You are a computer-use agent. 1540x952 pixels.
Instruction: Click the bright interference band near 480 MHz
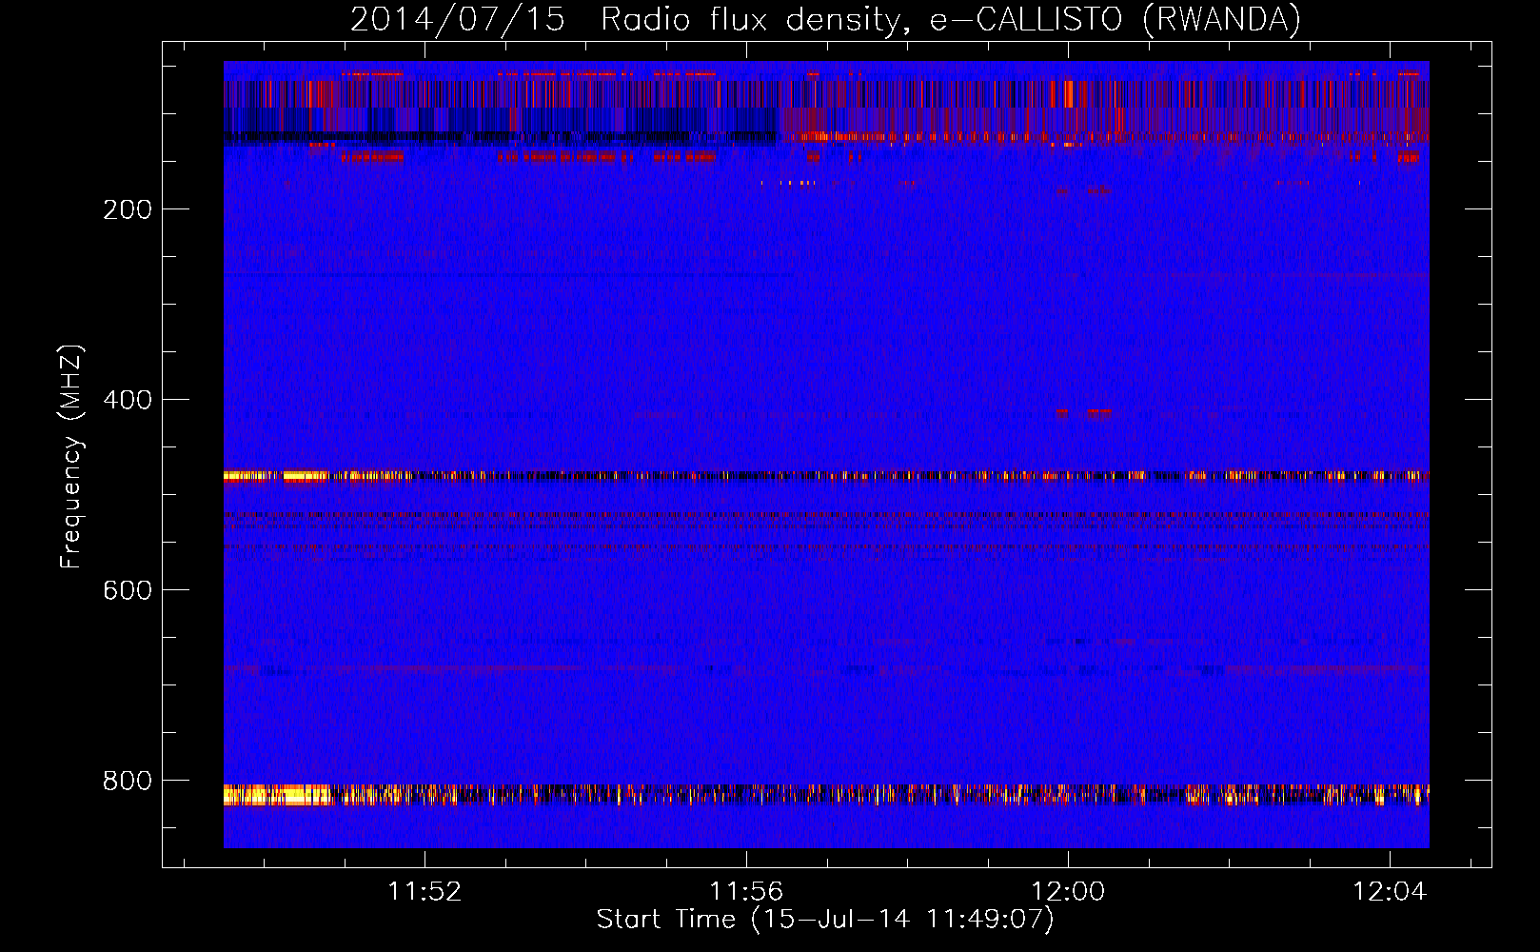tap(826, 476)
